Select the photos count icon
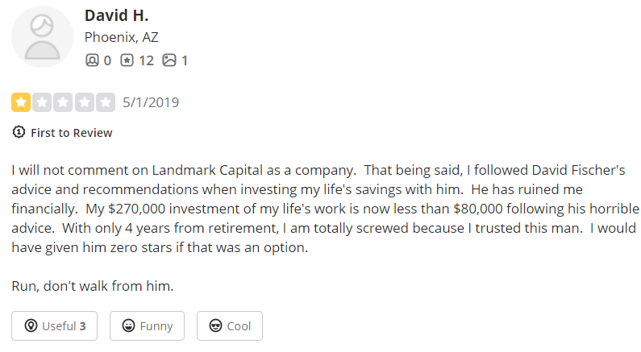641x352 pixels. coord(169,60)
